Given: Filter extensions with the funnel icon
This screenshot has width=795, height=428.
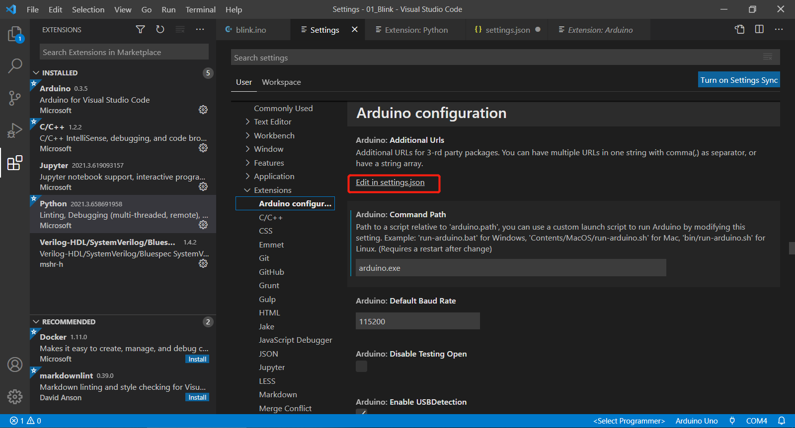Looking at the screenshot, I should click(x=141, y=30).
